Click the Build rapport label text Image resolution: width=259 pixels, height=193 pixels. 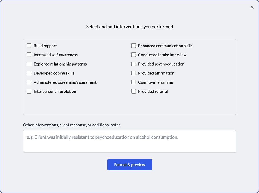click(x=45, y=46)
